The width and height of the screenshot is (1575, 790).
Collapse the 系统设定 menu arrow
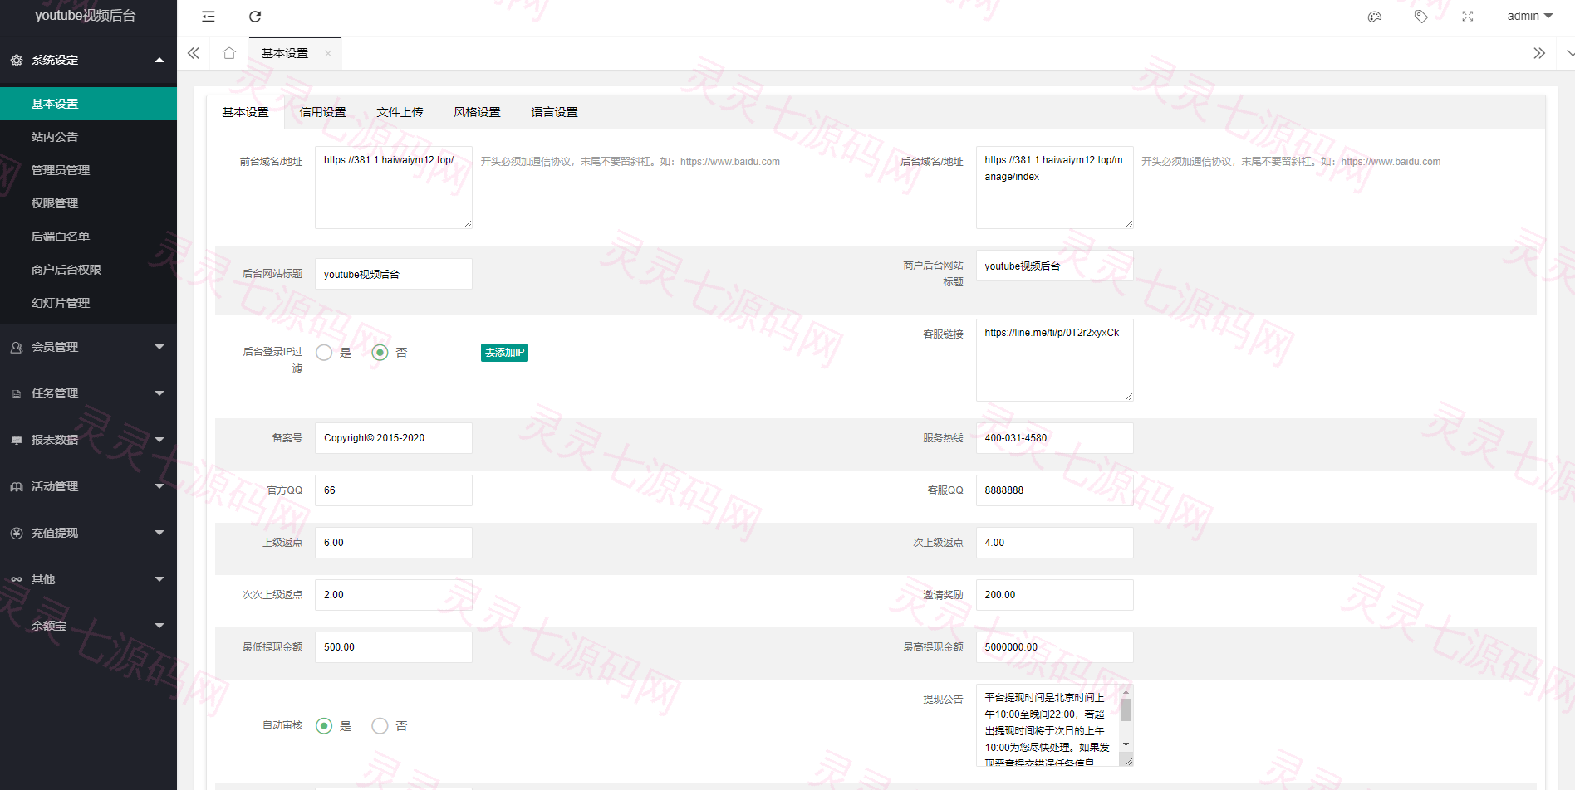coord(159,61)
